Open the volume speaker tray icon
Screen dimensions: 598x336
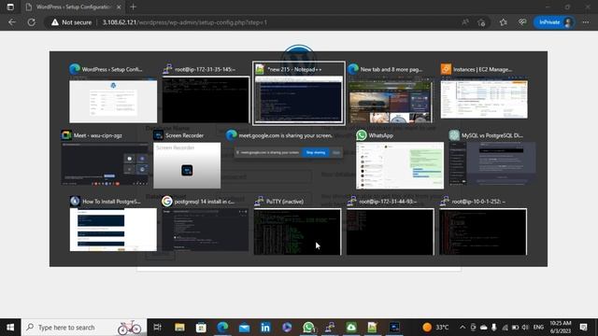tap(525, 328)
